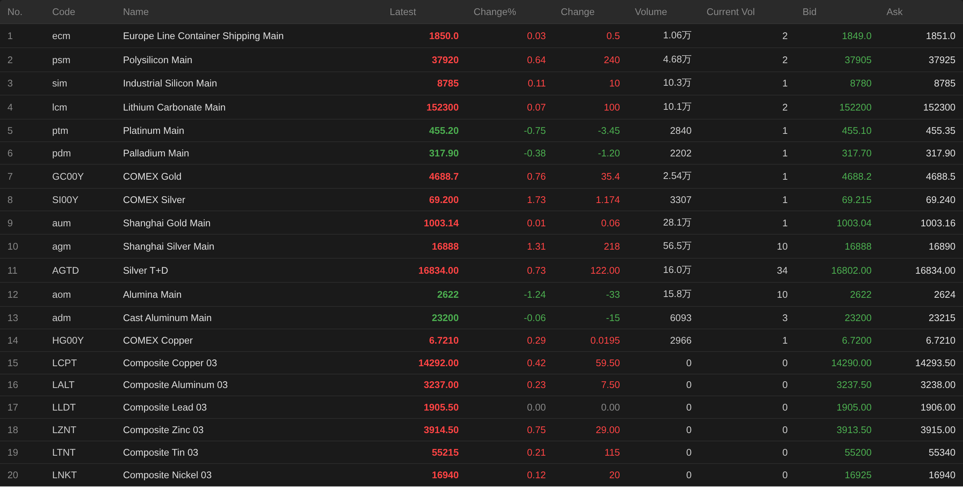This screenshot has width=963, height=491.
Task: Select the Platinum Main row
Action: click(x=481, y=131)
